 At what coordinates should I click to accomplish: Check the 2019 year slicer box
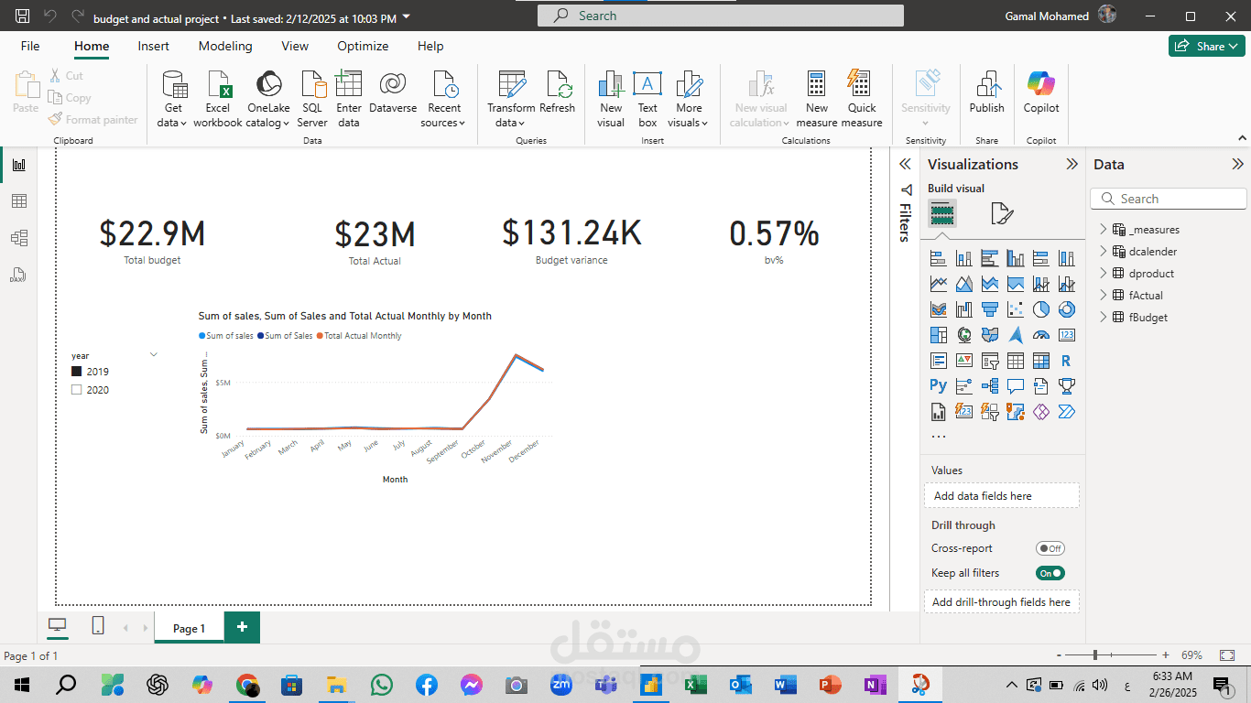(x=77, y=372)
